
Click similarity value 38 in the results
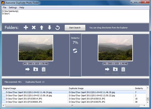coord(136,102)
